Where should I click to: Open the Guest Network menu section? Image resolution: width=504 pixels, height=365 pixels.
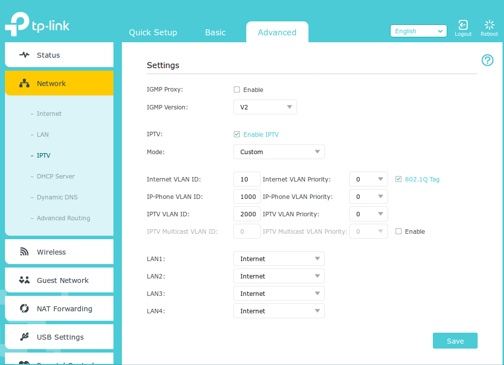(59, 280)
